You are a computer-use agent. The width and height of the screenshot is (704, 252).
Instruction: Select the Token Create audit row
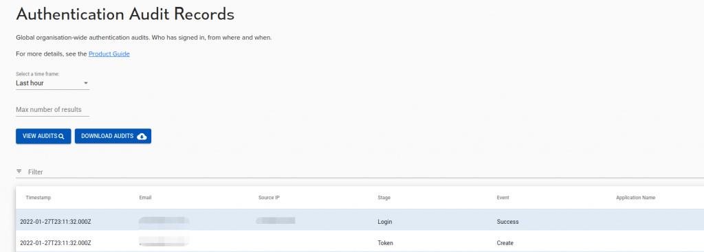tap(360, 242)
